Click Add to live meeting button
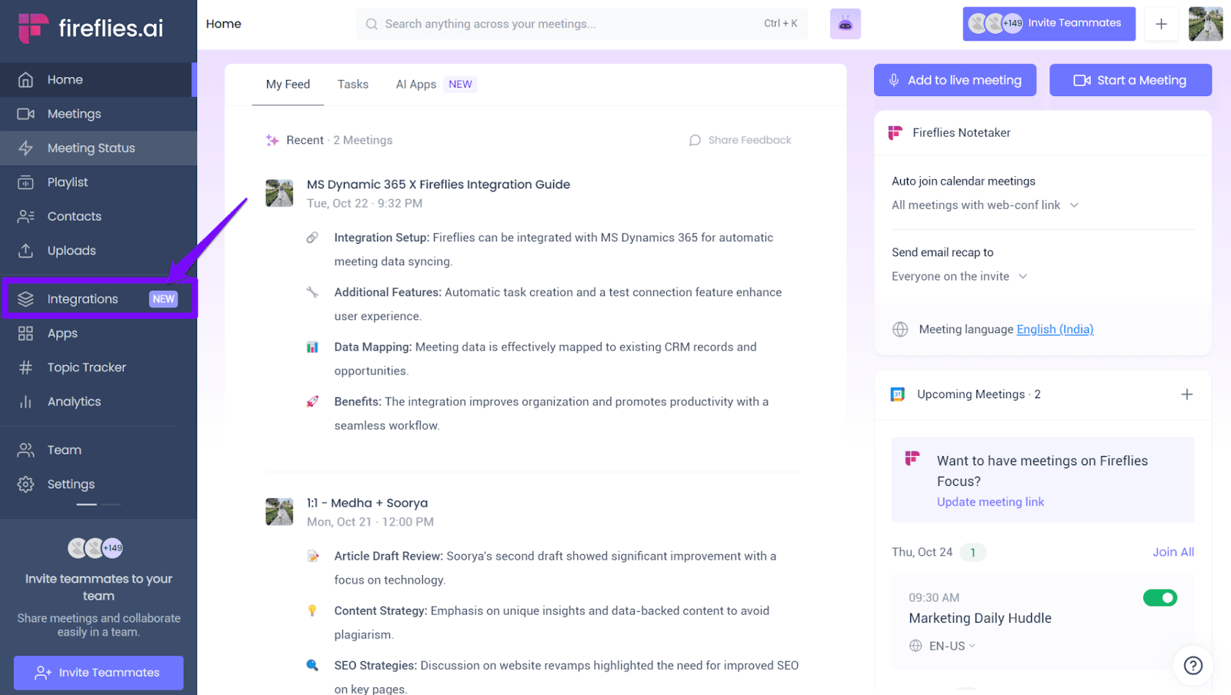 click(x=955, y=80)
